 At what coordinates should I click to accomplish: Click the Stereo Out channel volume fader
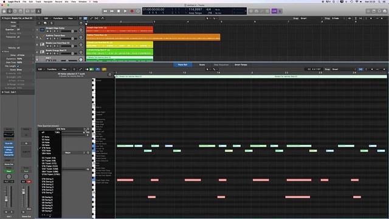(24, 192)
